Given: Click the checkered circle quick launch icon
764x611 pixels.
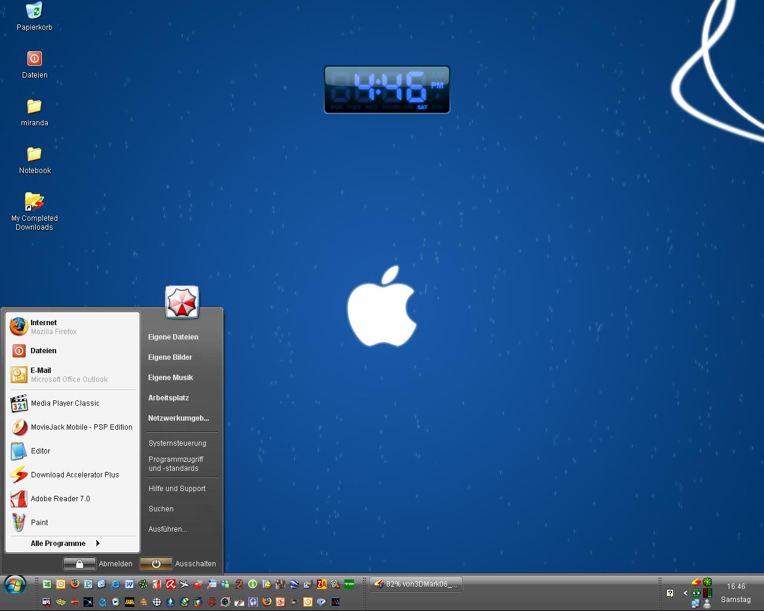Looking at the screenshot, I should [x=157, y=602].
